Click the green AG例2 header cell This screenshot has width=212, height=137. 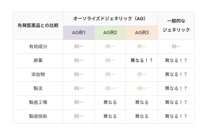click(110, 32)
